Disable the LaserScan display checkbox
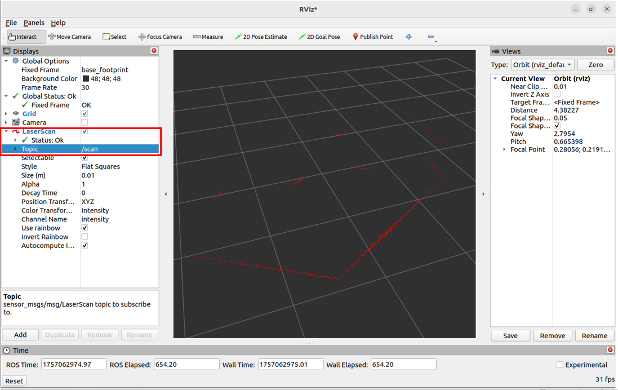 [85, 131]
